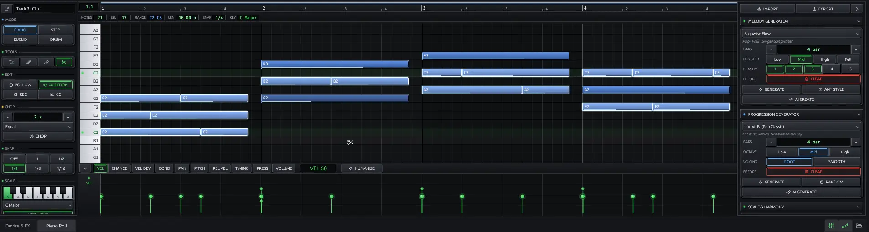Increase melody generator bars
Screen dimensions: 869x232
coord(855,49)
